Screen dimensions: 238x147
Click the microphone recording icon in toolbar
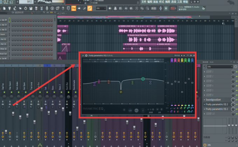(x=47, y=8)
